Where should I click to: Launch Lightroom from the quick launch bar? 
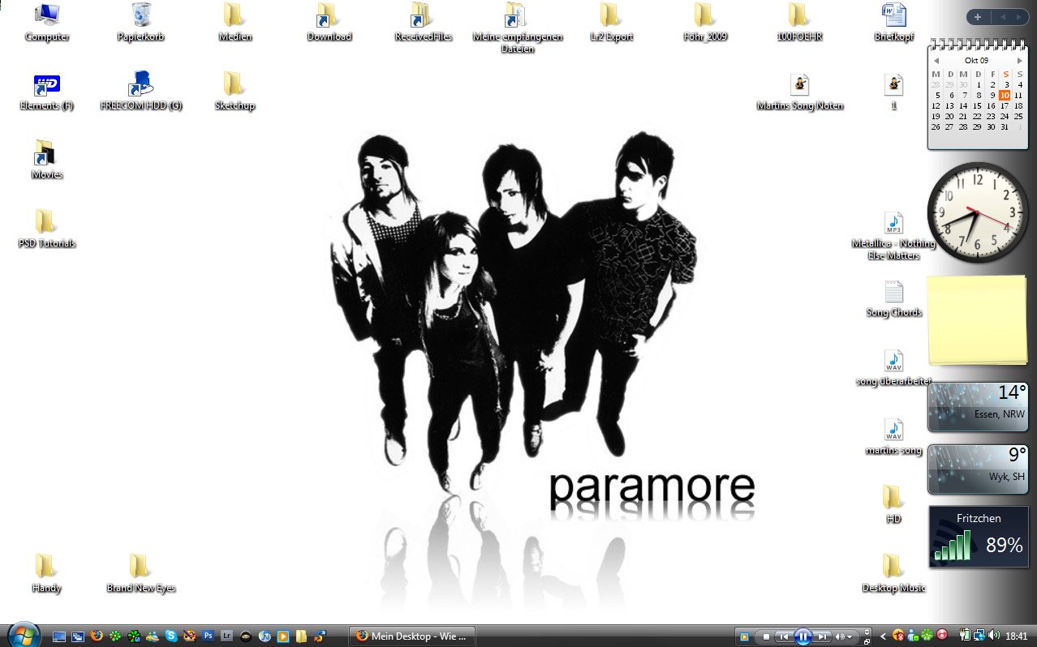point(227,636)
